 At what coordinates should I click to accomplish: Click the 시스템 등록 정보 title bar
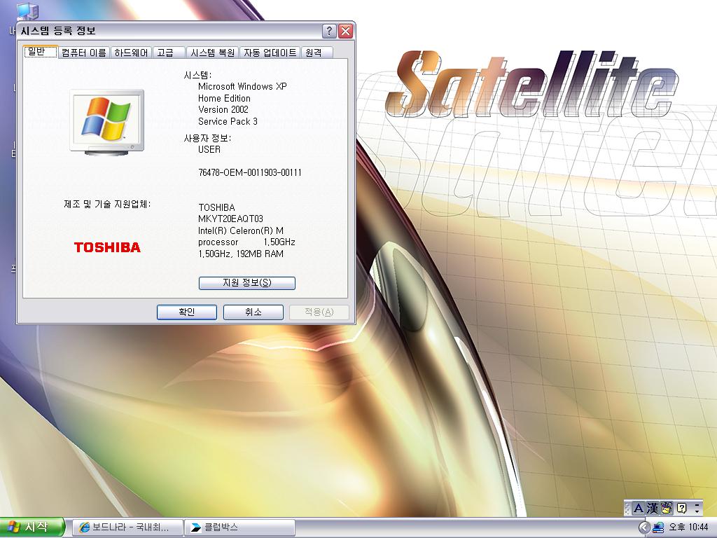coord(169,31)
